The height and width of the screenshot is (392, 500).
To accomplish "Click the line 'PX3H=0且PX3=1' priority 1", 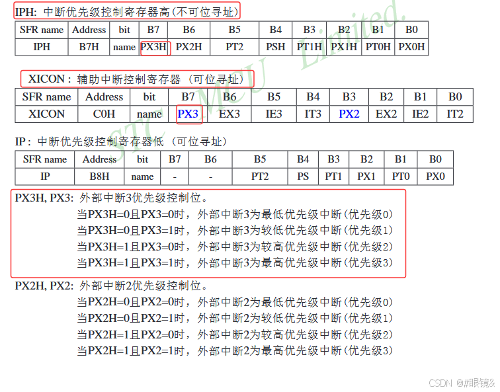I will point(235,231).
